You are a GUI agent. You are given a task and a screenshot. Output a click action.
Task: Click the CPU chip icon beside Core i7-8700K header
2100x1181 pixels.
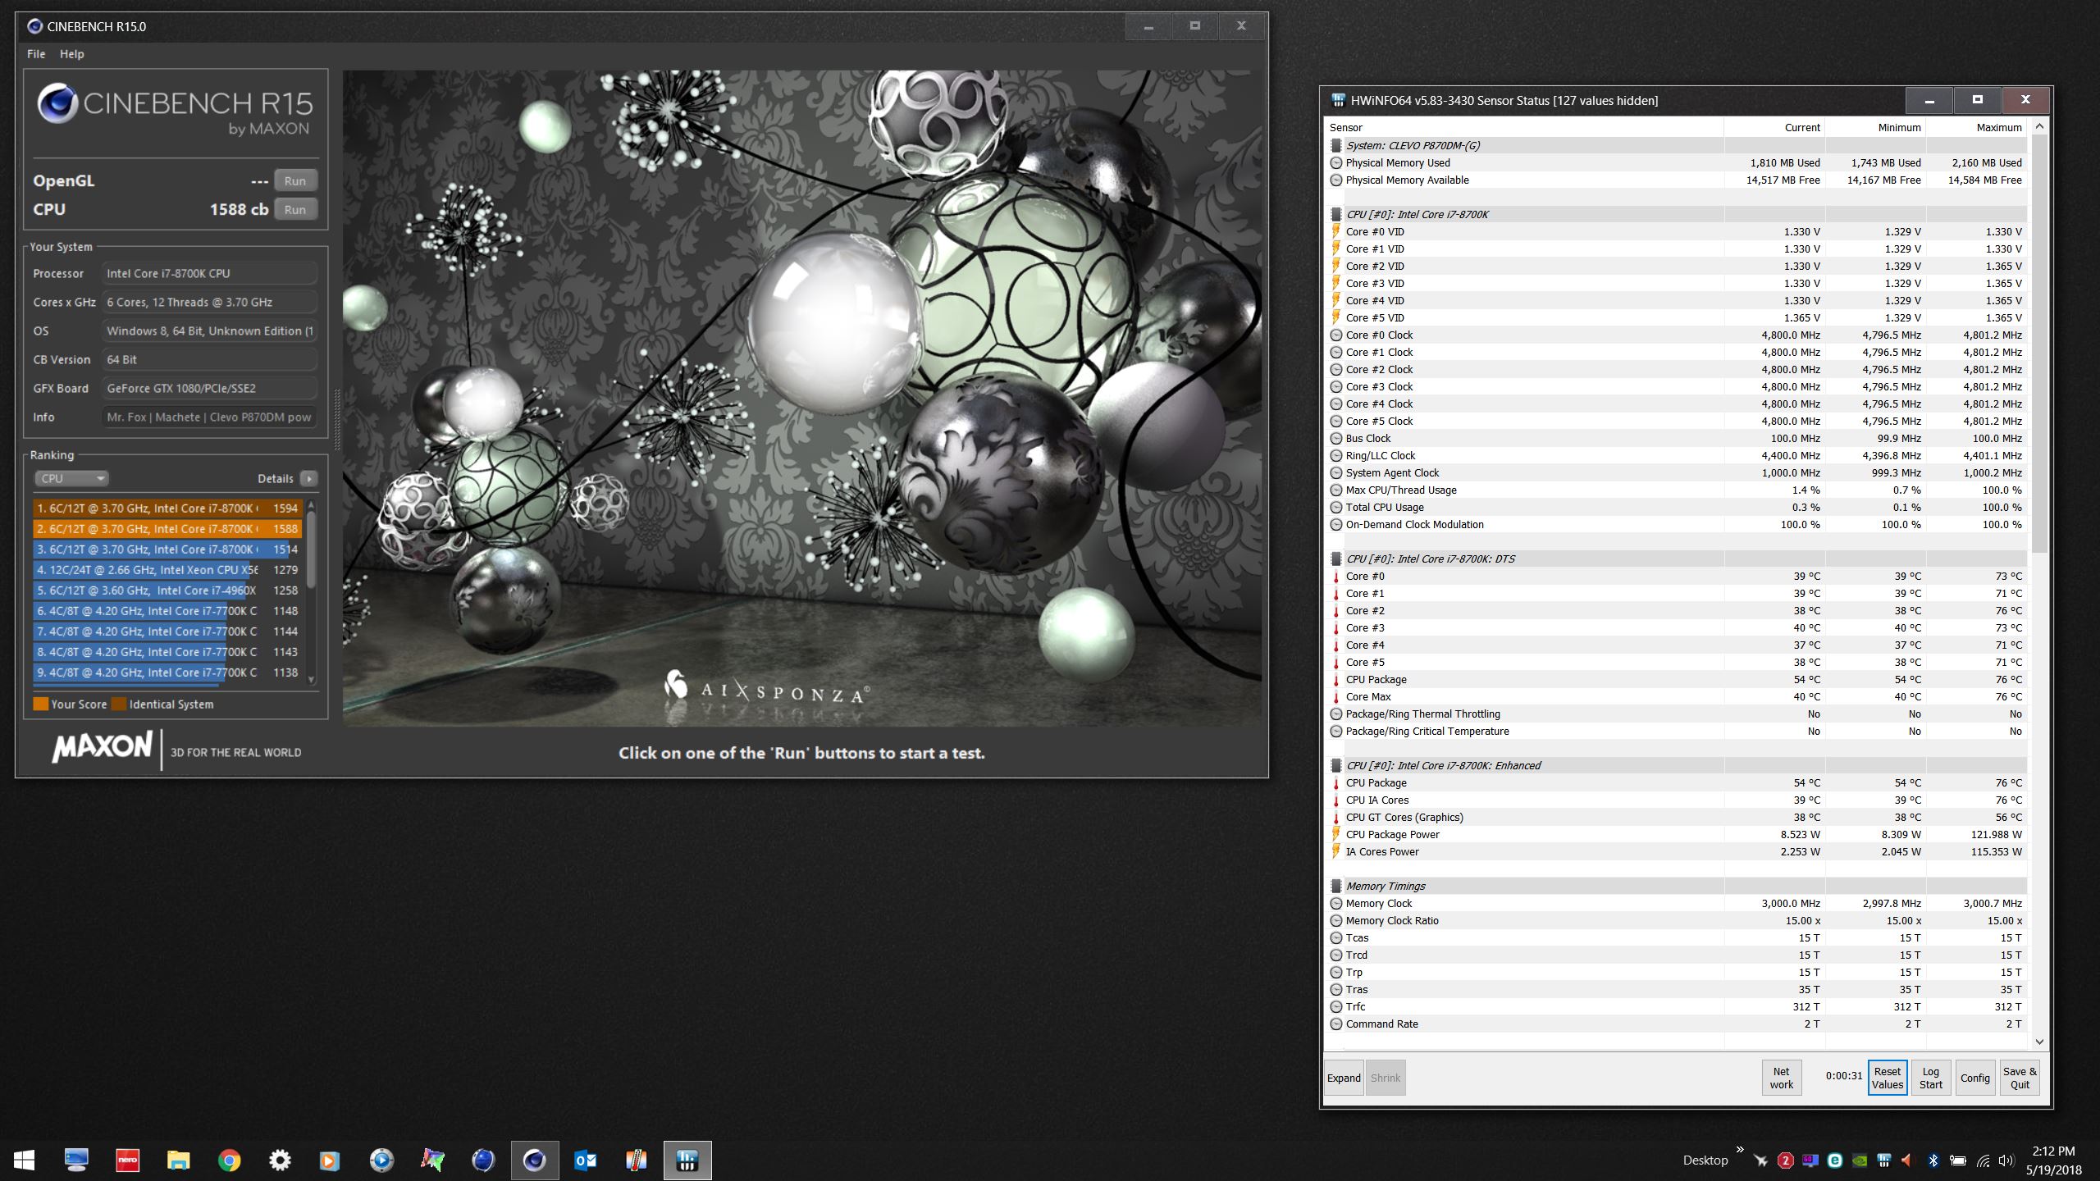pos(1335,214)
